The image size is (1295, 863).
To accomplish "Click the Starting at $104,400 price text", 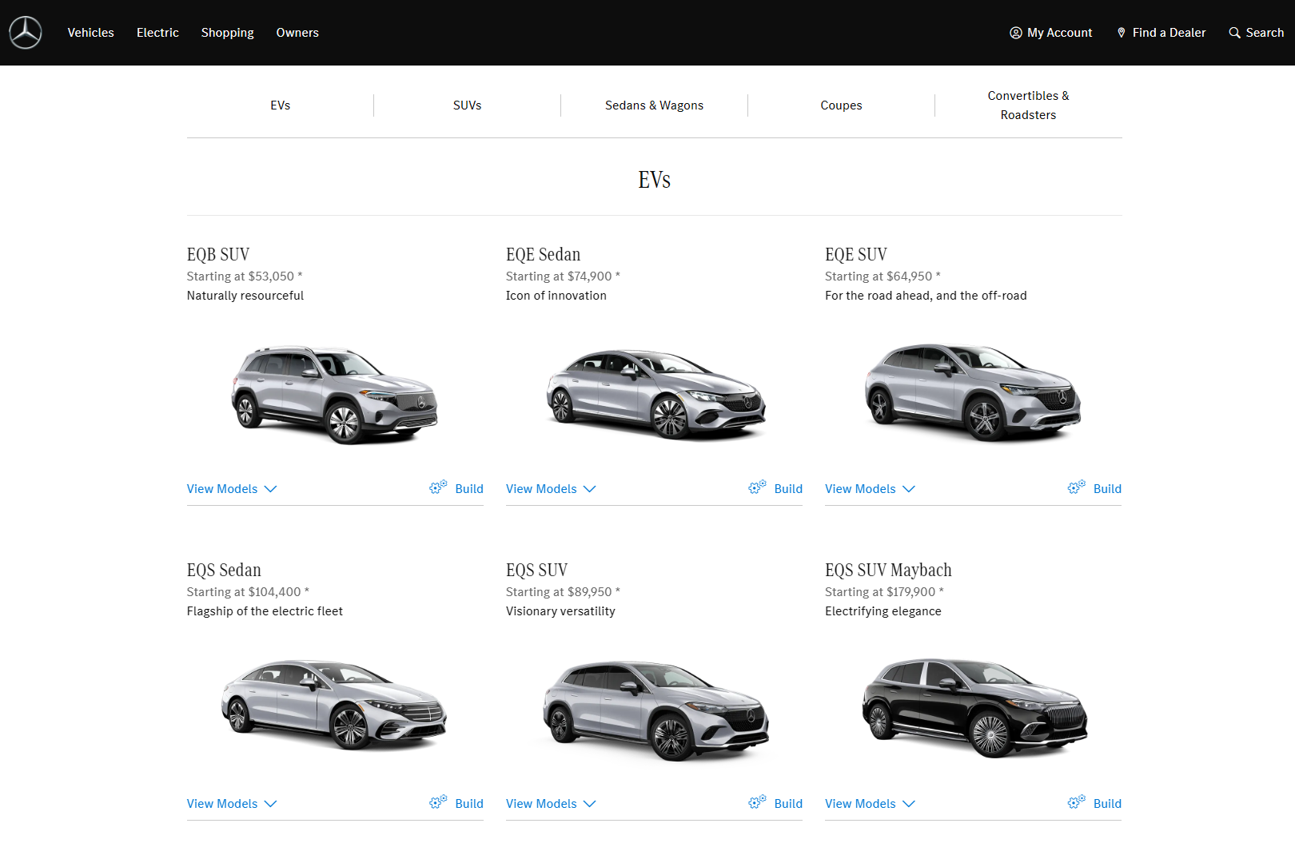I will 248,592.
